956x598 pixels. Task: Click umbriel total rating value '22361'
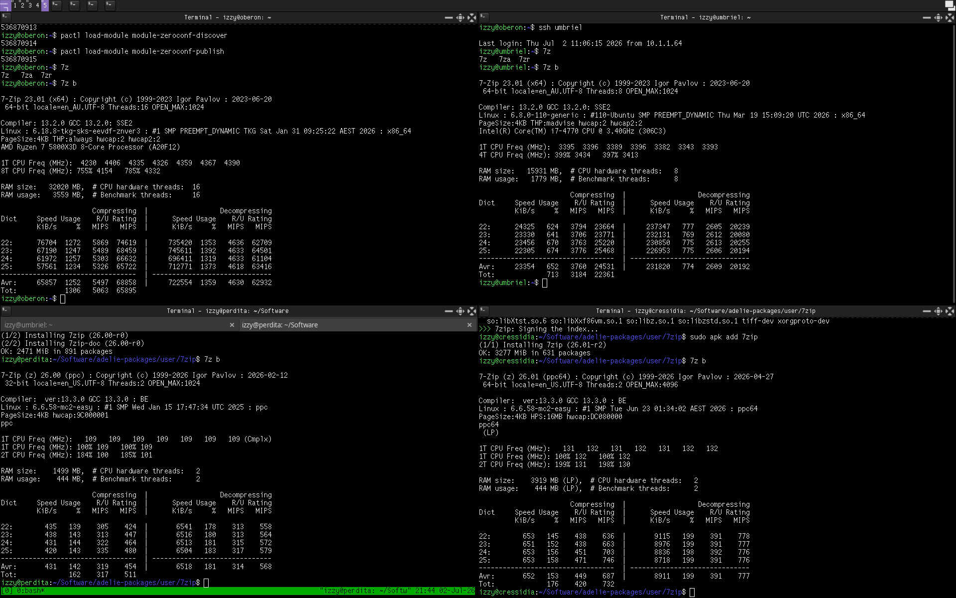click(604, 275)
